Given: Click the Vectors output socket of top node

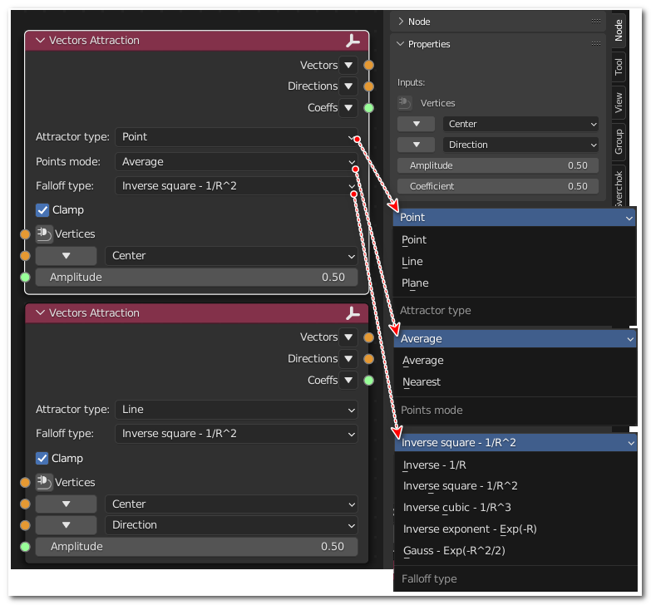Looking at the screenshot, I should (x=368, y=65).
